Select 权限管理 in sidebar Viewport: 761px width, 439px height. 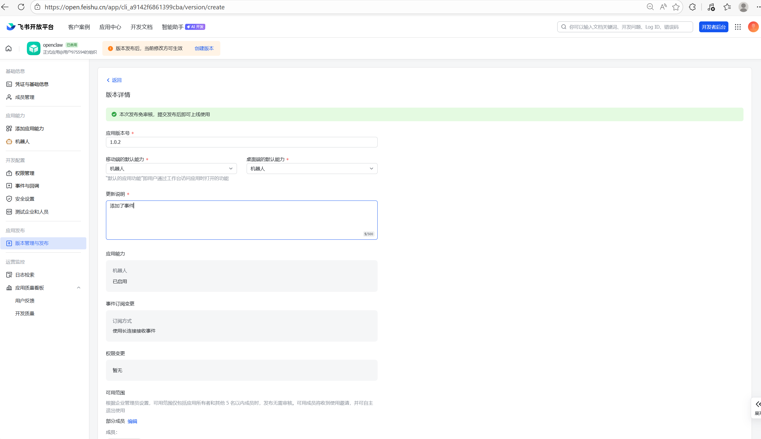tap(25, 173)
